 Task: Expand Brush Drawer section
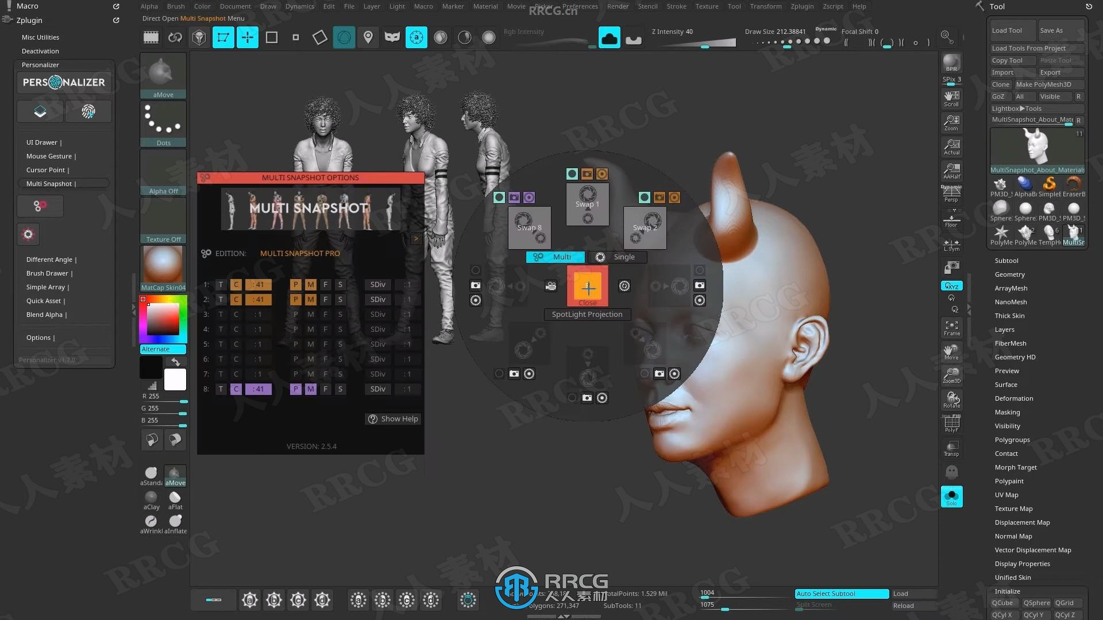[x=49, y=273]
